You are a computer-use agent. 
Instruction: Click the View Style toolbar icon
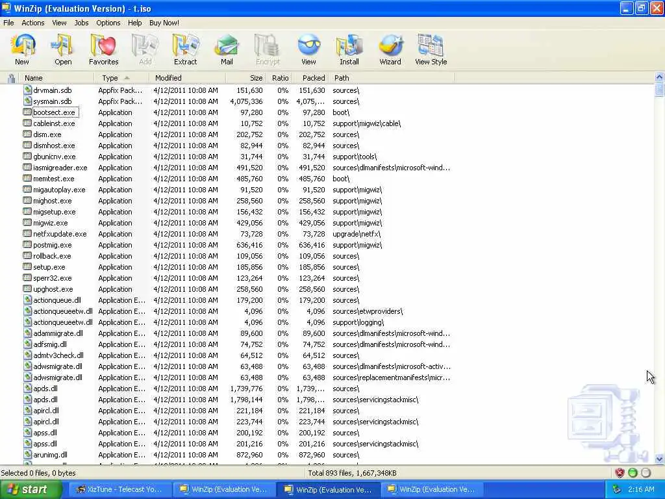tap(431, 45)
